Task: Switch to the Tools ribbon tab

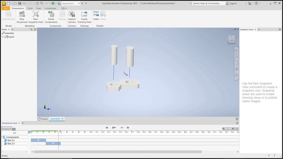Action: click(30, 8)
